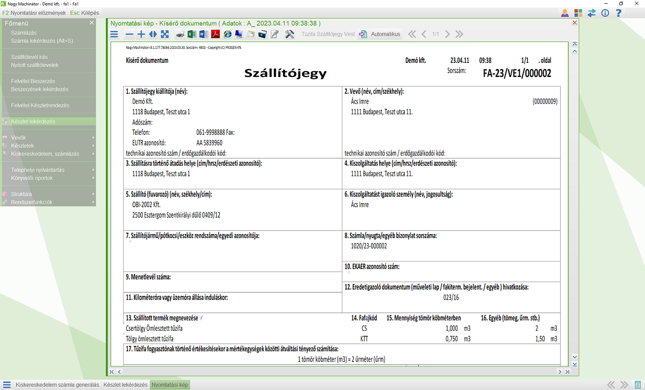Open the user profile icon
Image resolution: width=645 pixels, height=390 pixels.
click(x=565, y=13)
